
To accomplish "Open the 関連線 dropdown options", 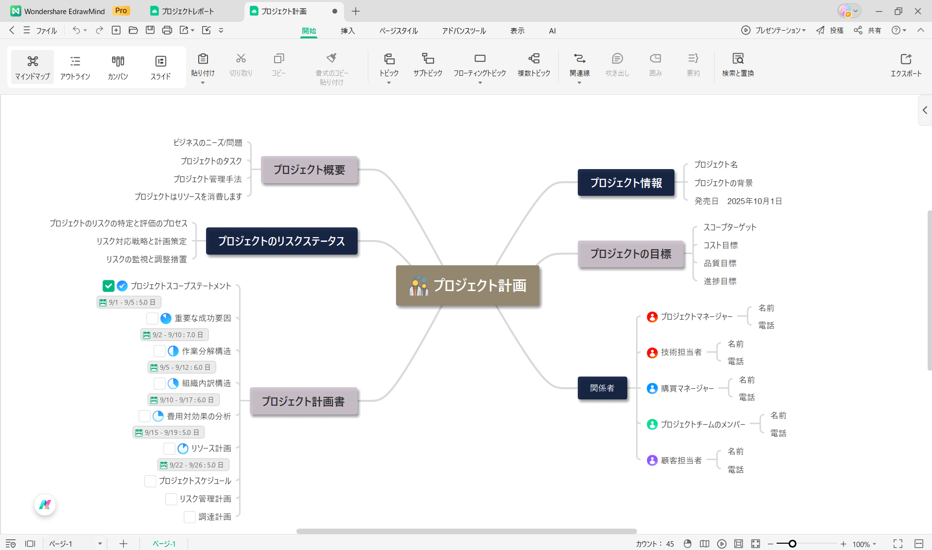I will point(579,84).
